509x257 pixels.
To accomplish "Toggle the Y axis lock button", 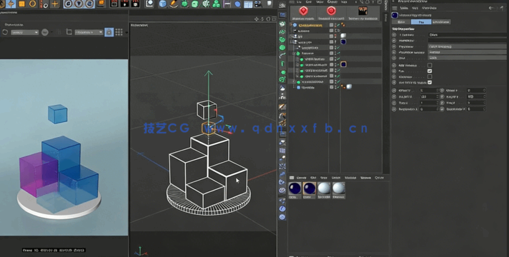I will 79,4.
